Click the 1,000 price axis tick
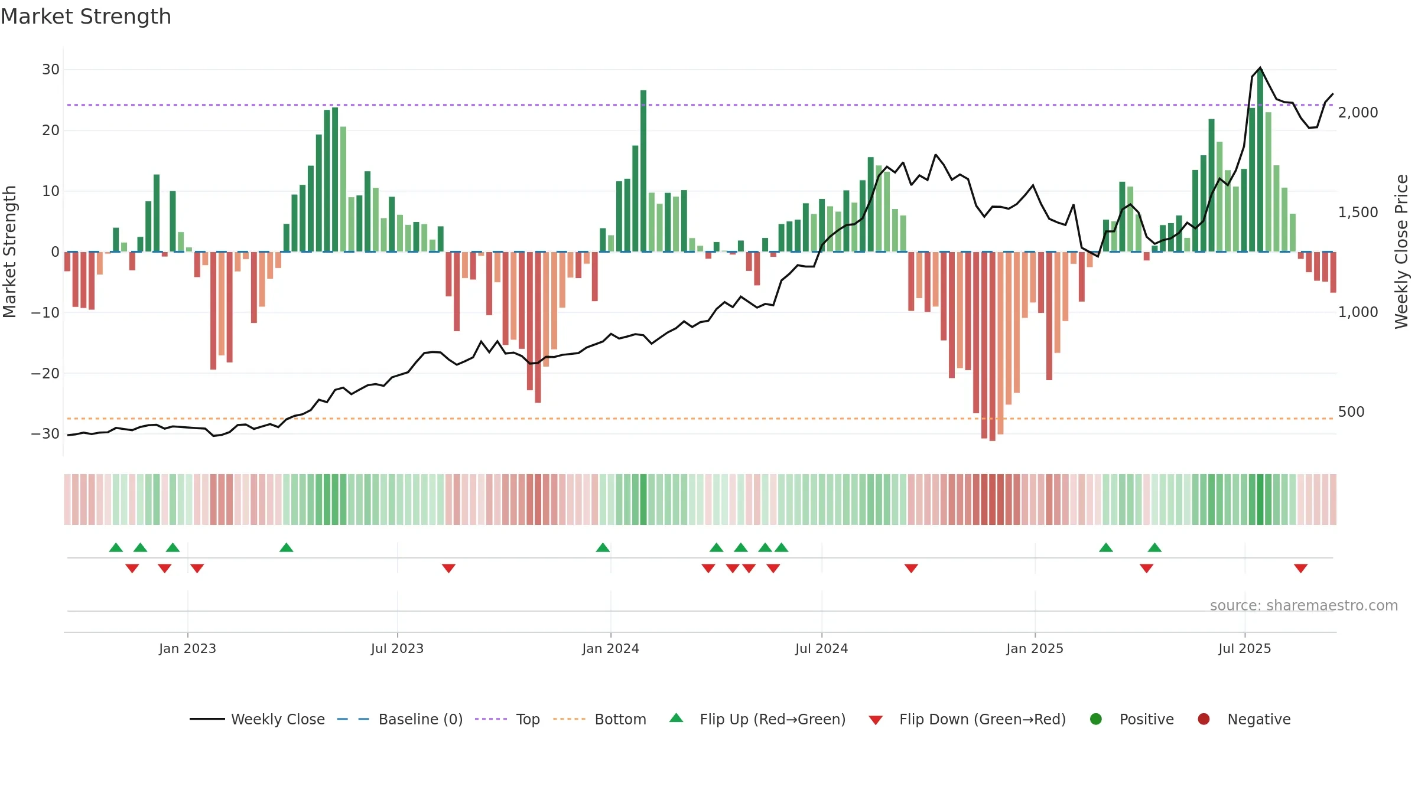The height and width of the screenshot is (797, 1418). coord(1358,312)
